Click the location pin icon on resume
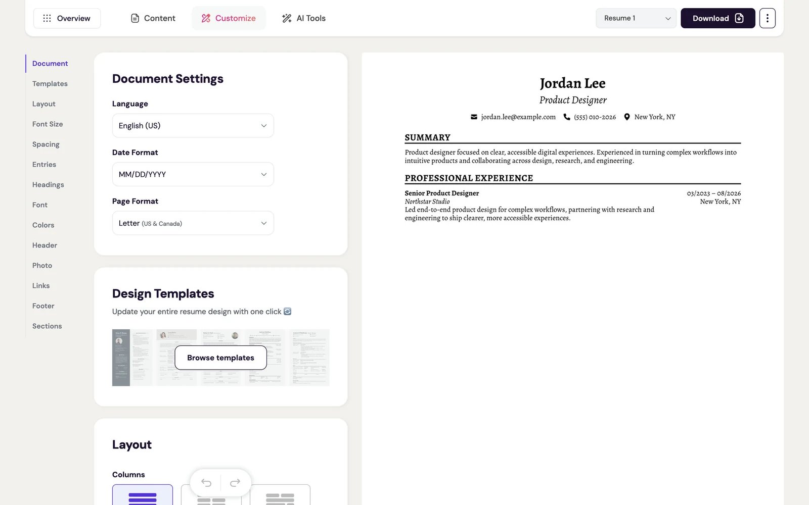 pyautogui.click(x=627, y=117)
